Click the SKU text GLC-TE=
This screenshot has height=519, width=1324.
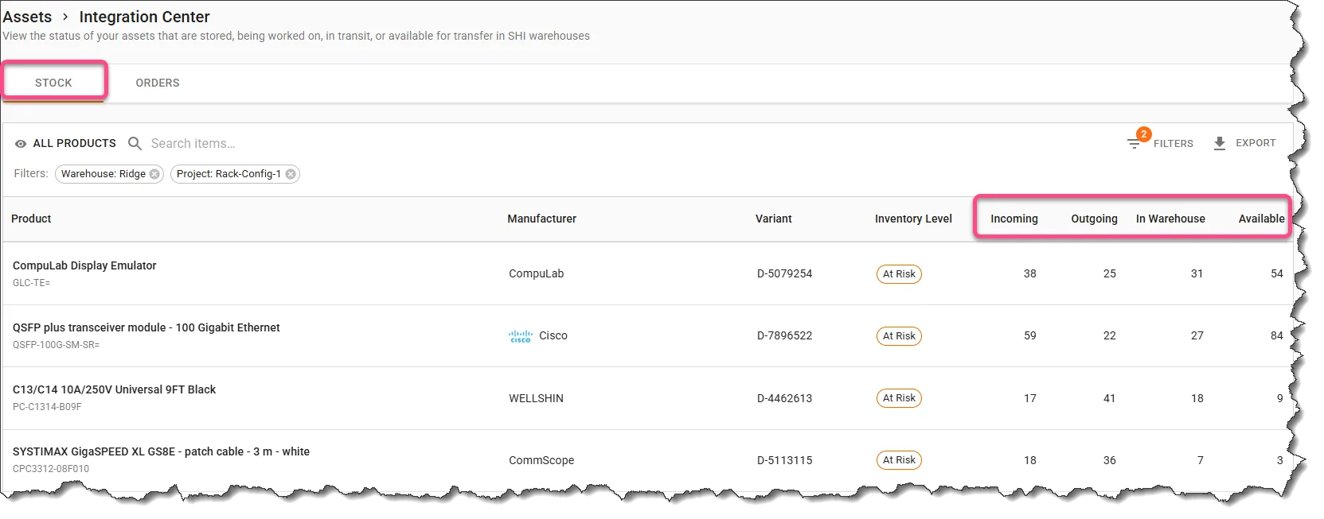click(x=32, y=283)
